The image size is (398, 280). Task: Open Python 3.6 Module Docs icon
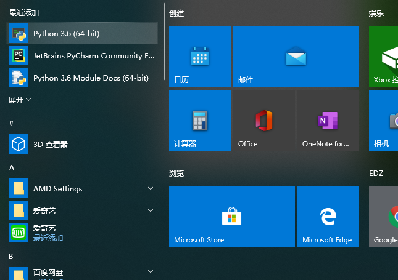[x=19, y=78]
